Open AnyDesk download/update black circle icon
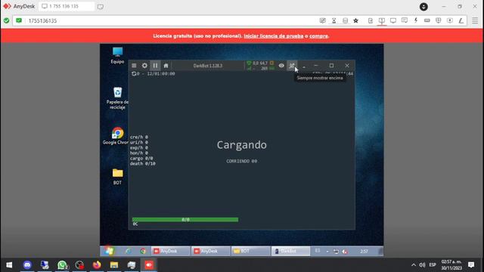 [x=423, y=7]
